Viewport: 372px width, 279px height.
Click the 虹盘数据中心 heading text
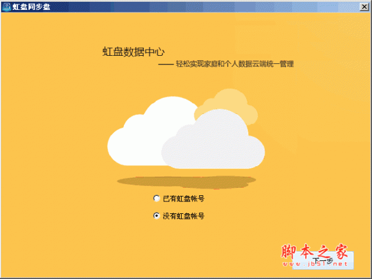pyautogui.click(x=133, y=51)
